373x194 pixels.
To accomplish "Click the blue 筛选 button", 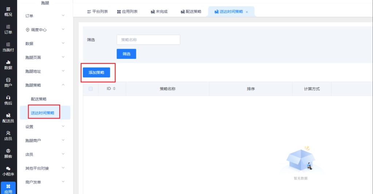I will click(126, 54).
